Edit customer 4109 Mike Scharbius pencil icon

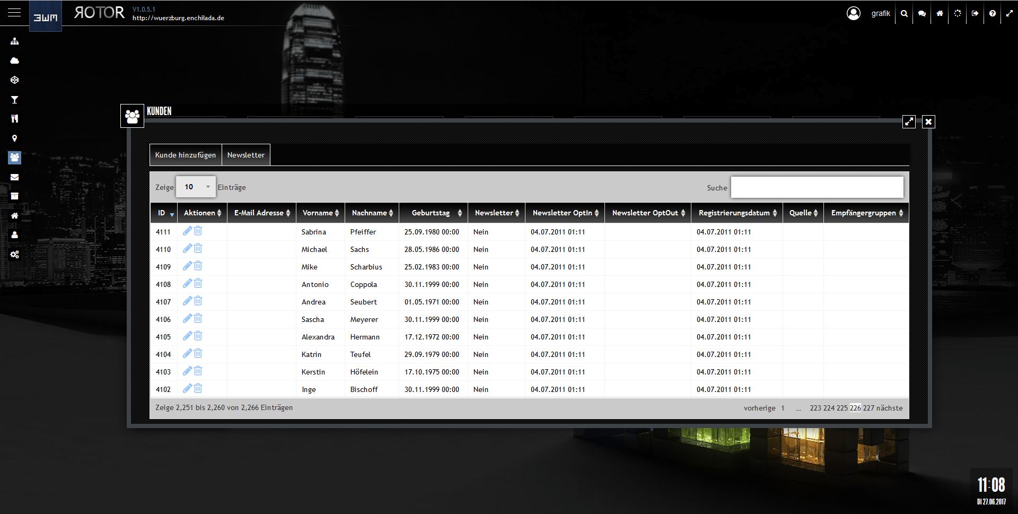click(187, 266)
